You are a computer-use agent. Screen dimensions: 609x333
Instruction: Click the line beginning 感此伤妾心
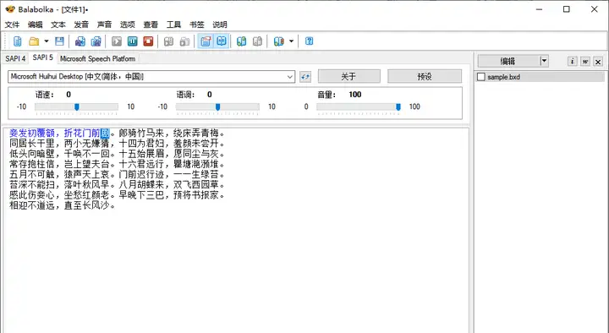click(x=117, y=195)
